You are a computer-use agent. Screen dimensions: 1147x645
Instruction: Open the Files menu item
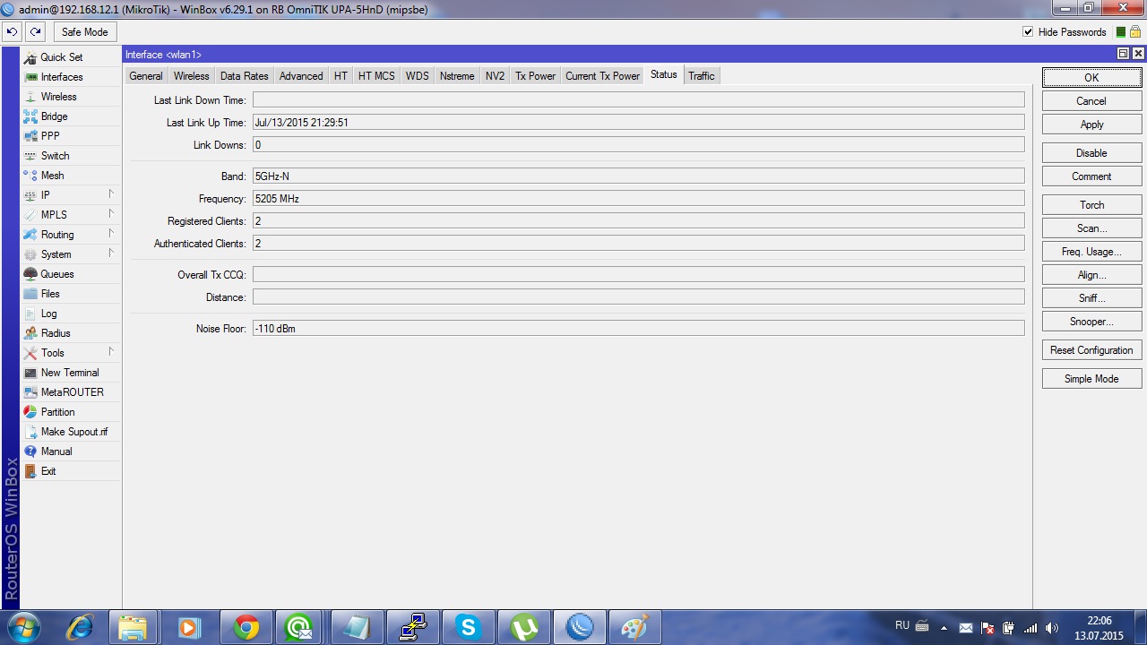pos(50,294)
